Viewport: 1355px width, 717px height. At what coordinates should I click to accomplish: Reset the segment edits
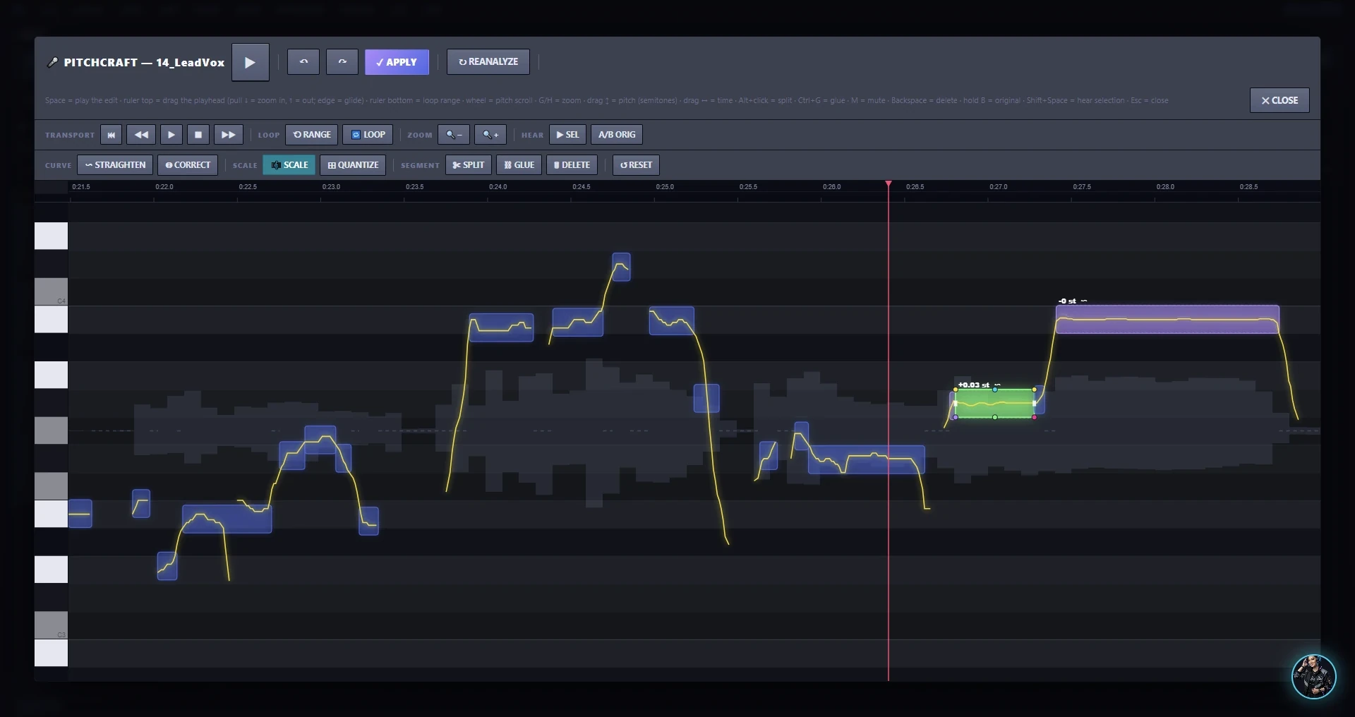click(636, 165)
